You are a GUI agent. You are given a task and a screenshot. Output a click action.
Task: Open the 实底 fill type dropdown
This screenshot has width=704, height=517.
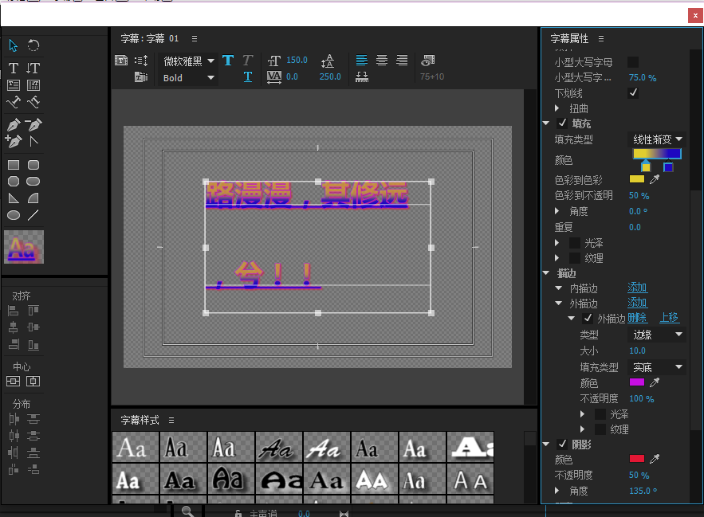(657, 367)
